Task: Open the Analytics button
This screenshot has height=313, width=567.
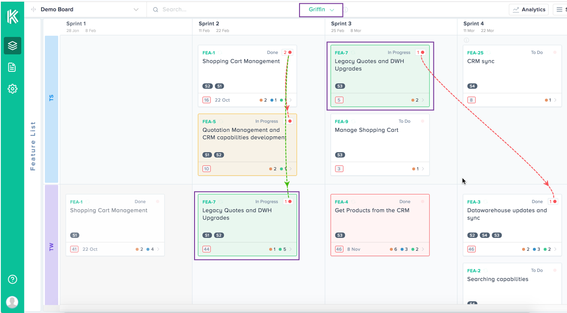Action: coord(529,10)
